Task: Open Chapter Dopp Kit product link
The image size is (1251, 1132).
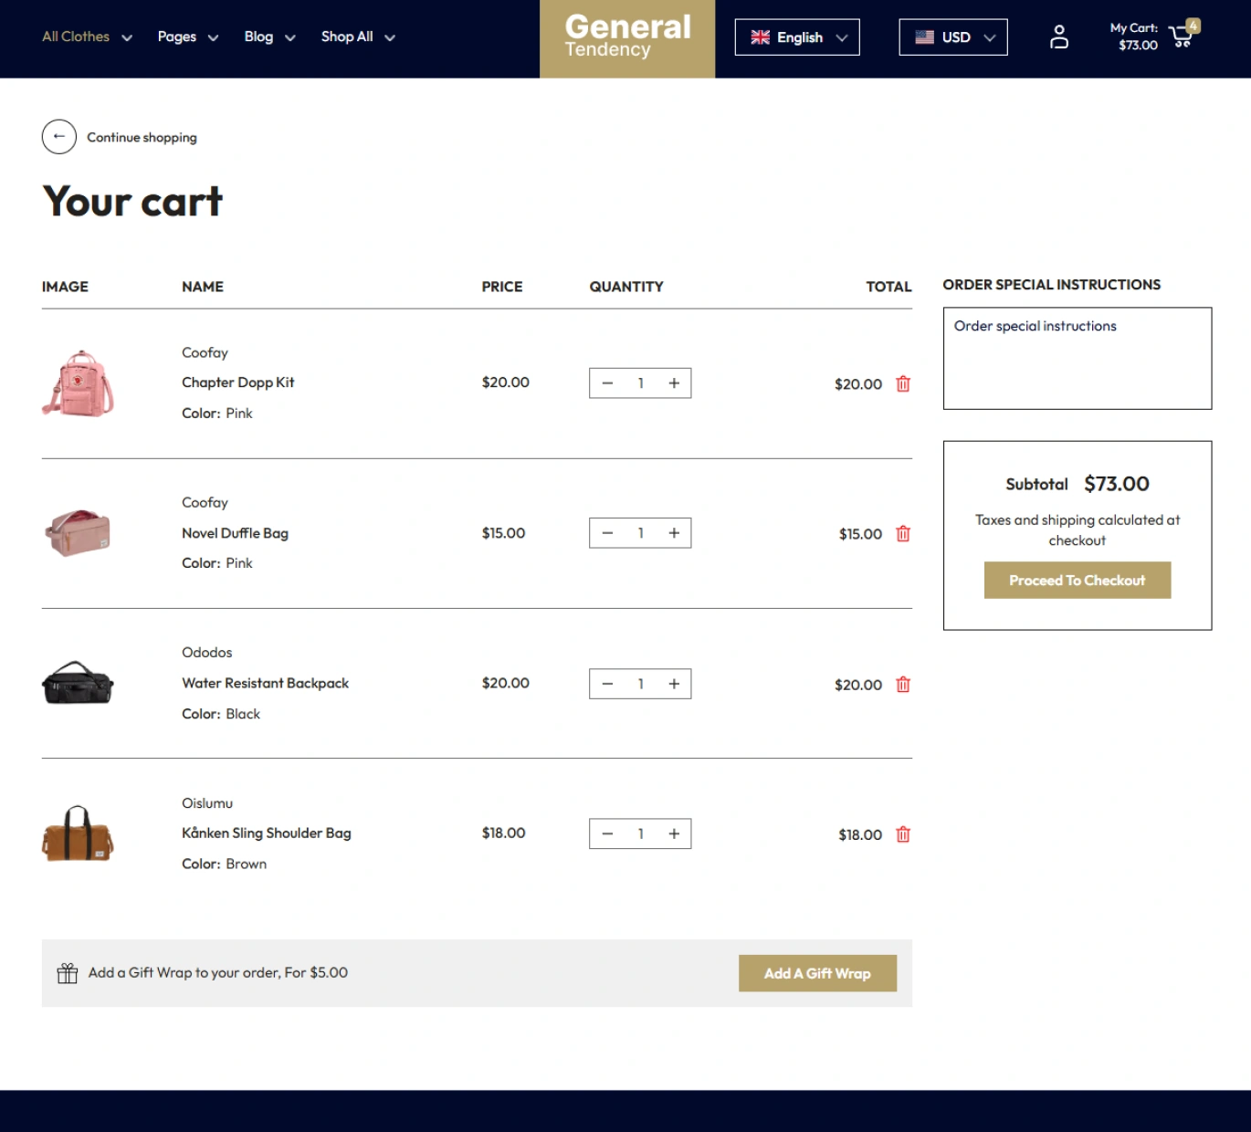Action: pos(237,383)
